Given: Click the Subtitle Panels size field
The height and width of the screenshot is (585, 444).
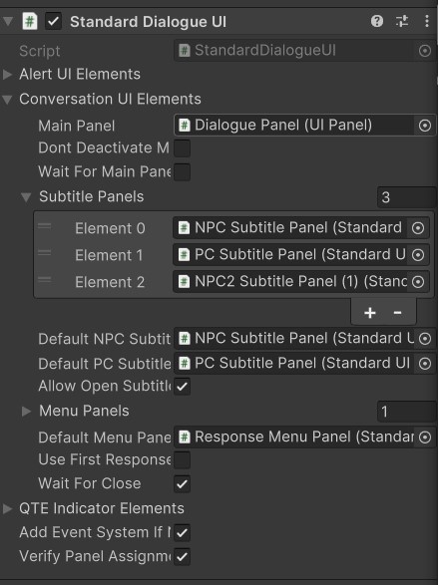Looking at the screenshot, I should pyautogui.click(x=407, y=197).
